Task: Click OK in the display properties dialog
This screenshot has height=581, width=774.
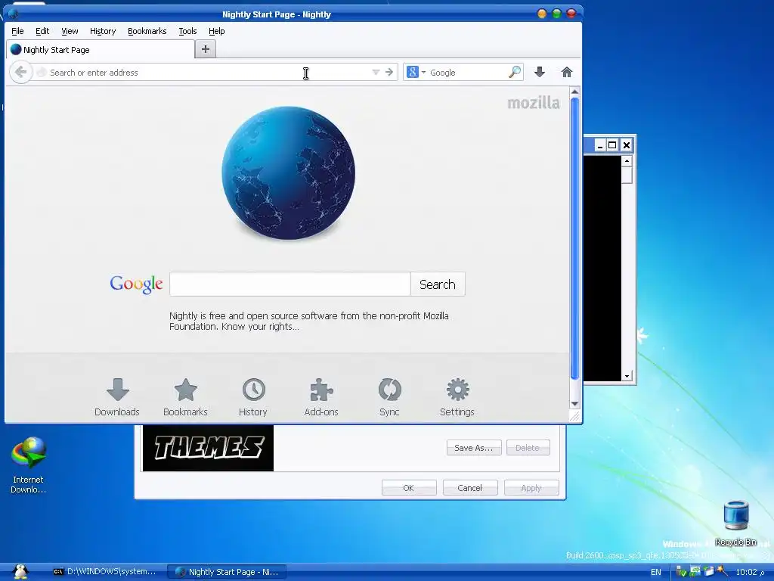Action: click(x=409, y=488)
